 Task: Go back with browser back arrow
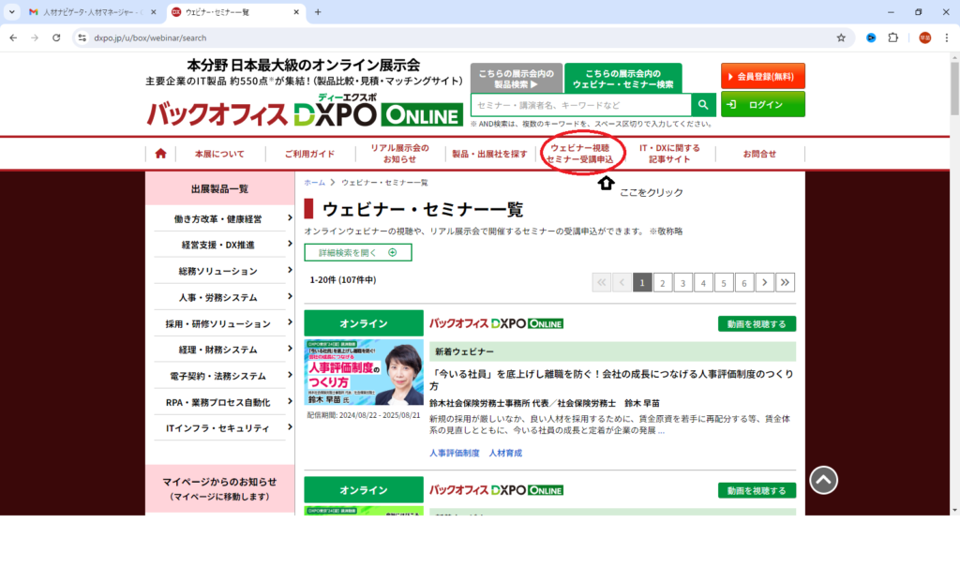click(13, 38)
